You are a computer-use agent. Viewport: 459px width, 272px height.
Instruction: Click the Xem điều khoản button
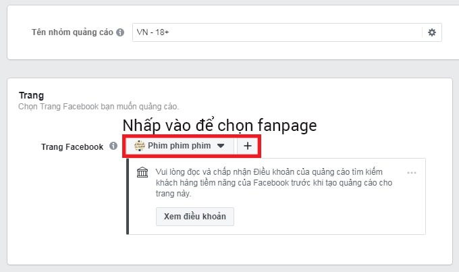pos(195,217)
